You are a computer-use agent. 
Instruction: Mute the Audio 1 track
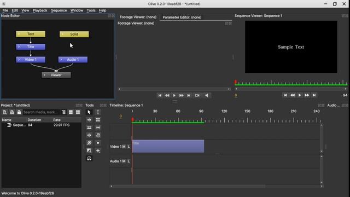coord(124,161)
